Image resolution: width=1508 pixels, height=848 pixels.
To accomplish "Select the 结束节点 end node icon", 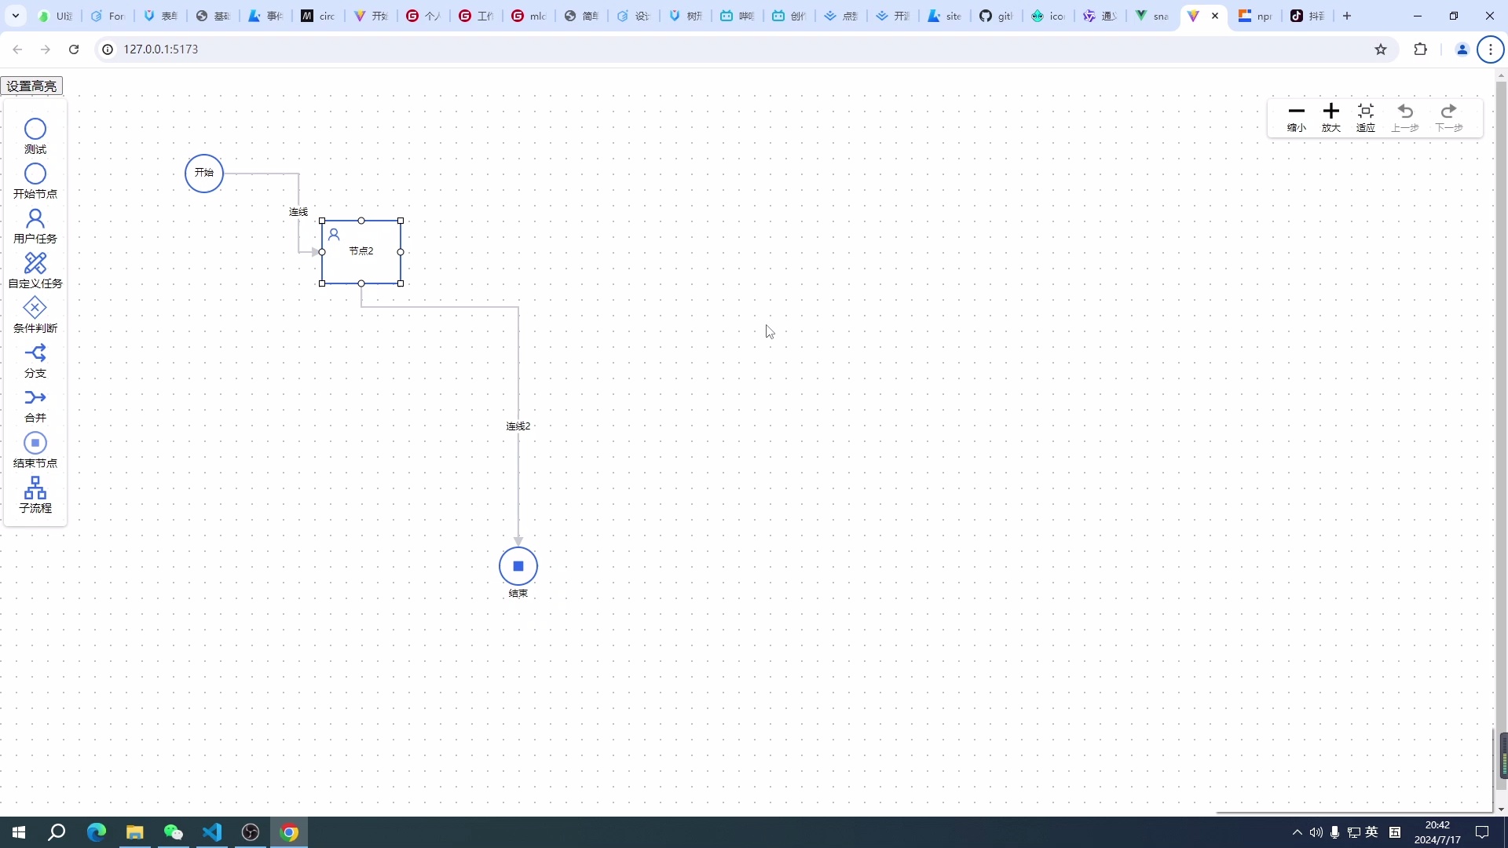I will pyautogui.click(x=35, y=443).
